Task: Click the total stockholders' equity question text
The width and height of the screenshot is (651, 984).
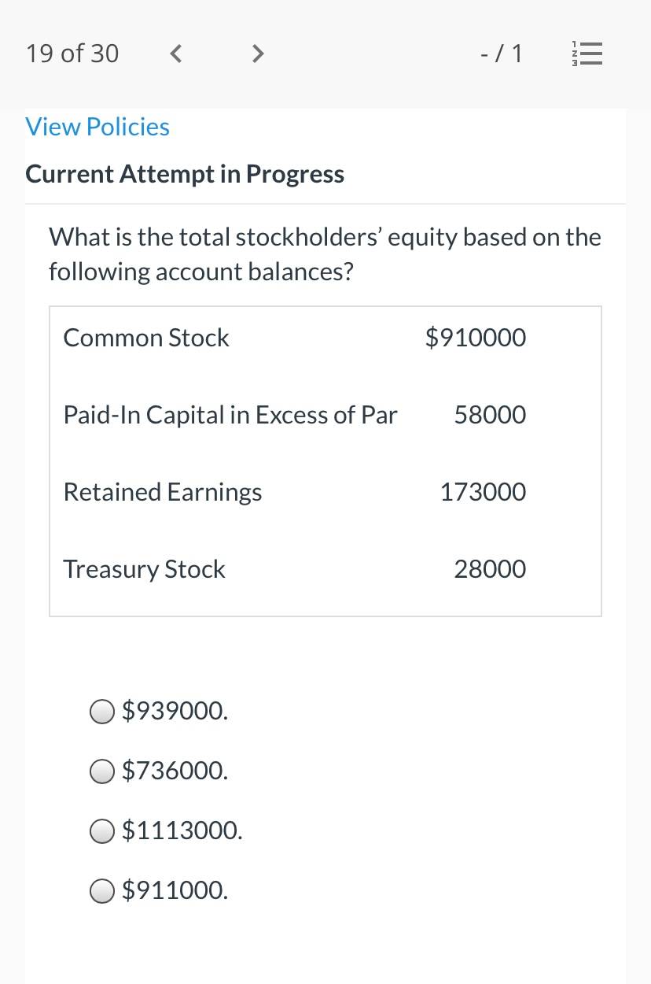Action: [x=325, y=254]
